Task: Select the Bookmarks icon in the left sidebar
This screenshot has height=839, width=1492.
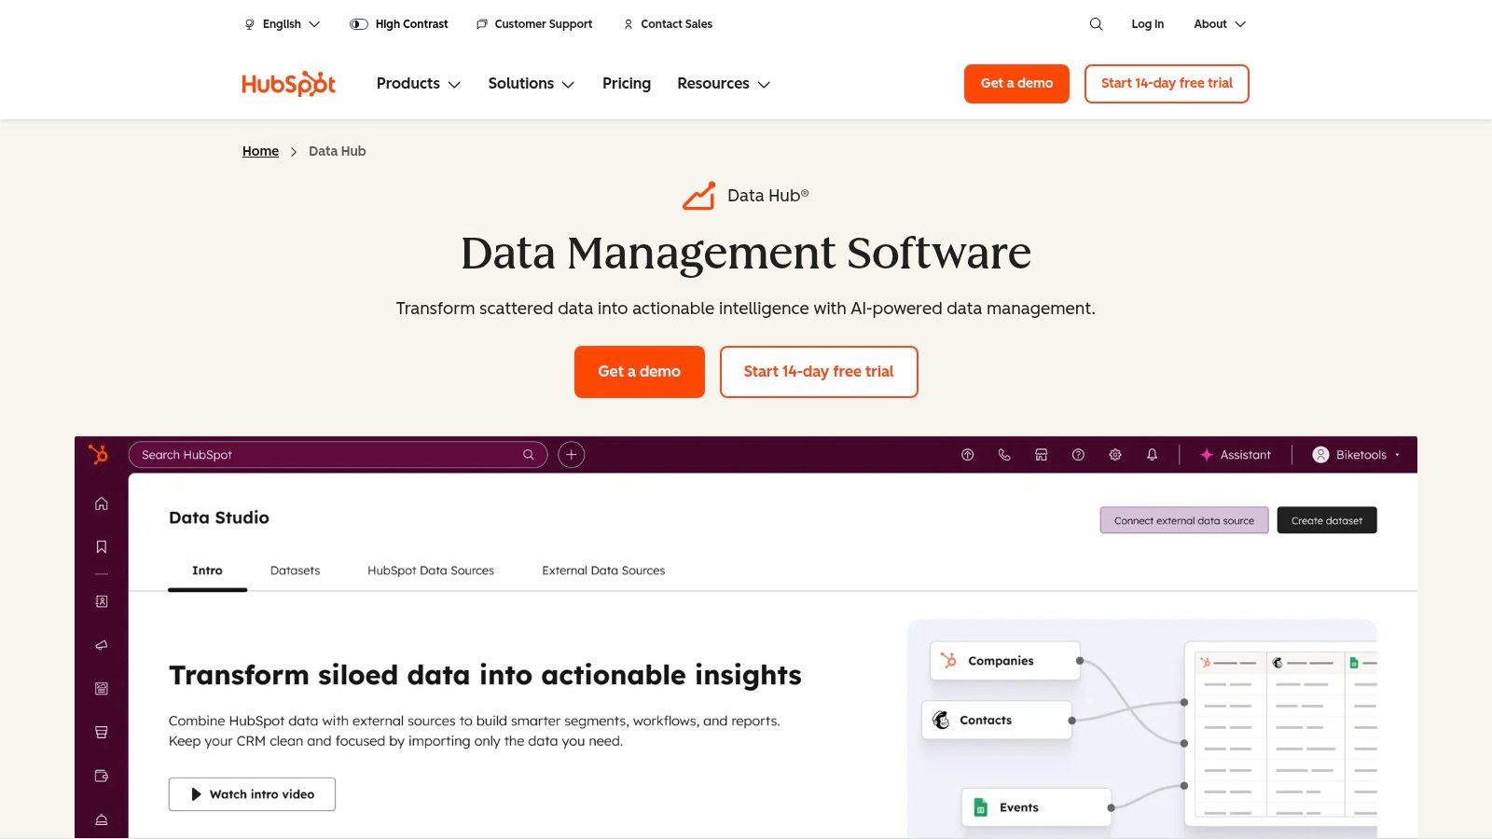Action: pyautogui.click(x=100, y=546)
